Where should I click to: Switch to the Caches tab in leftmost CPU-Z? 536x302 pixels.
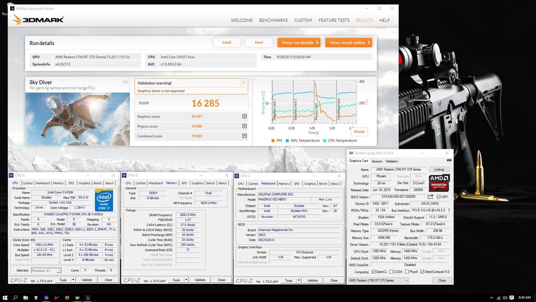[x=28, y=183]
